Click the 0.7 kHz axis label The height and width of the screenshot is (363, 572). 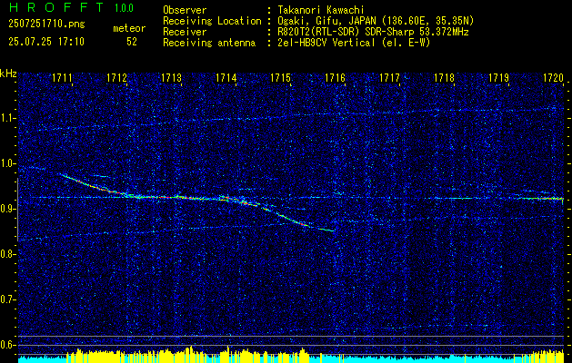(x=6, y=299)
